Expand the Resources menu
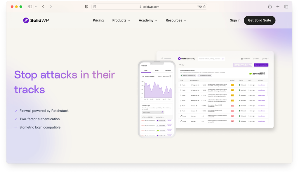Image resolution: width=299 pixels, height=172 pixels. coord(176,20)
